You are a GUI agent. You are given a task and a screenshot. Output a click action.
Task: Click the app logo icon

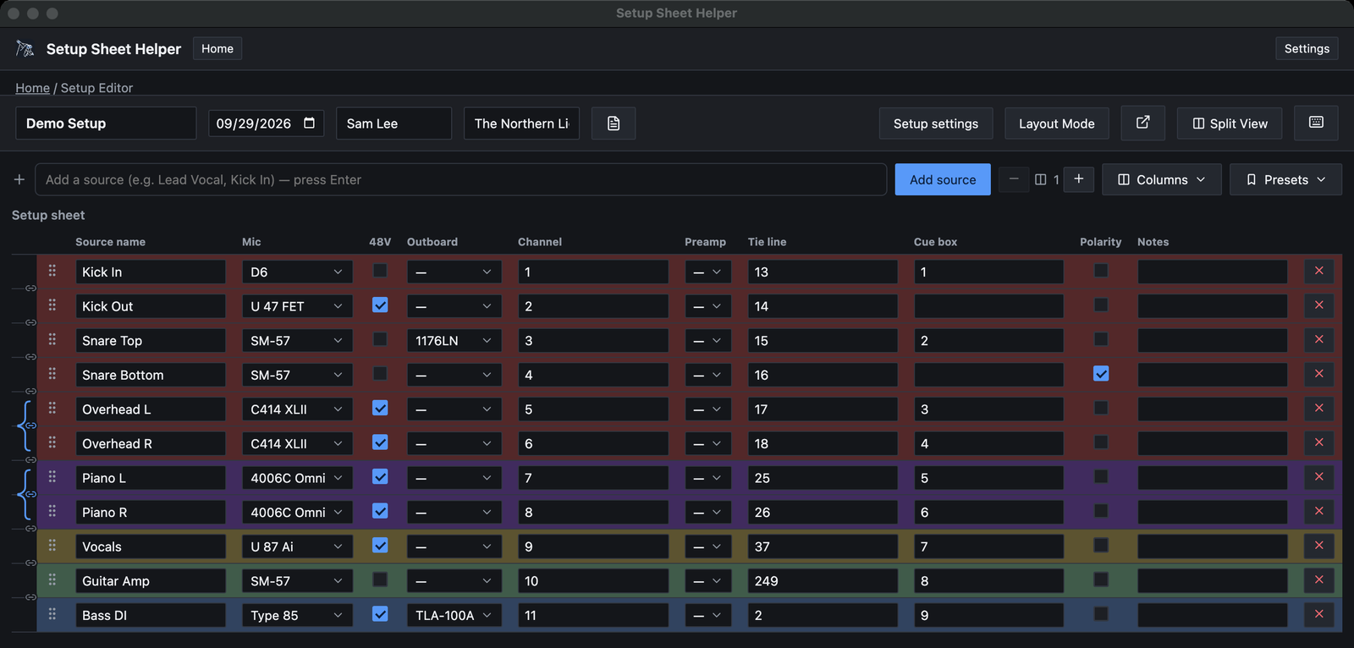point(25,49)
